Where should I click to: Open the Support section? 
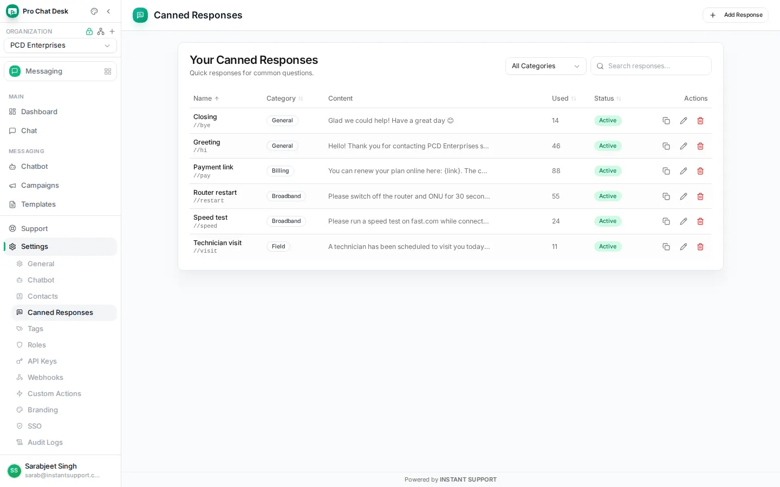(x=60, y=229)
